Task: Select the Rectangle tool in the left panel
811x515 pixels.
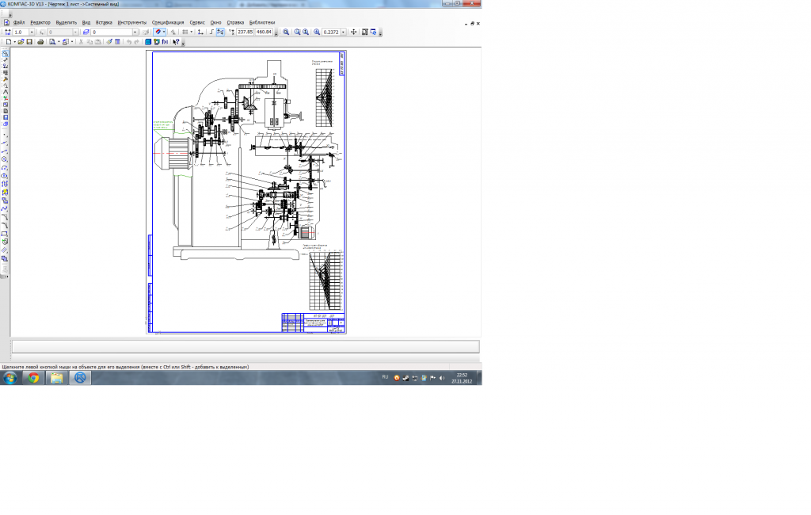Action: pyautogui.click(x=5, y=234)
